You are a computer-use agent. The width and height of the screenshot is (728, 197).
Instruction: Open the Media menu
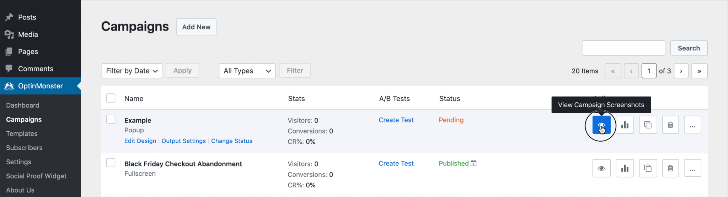(28, 34)
